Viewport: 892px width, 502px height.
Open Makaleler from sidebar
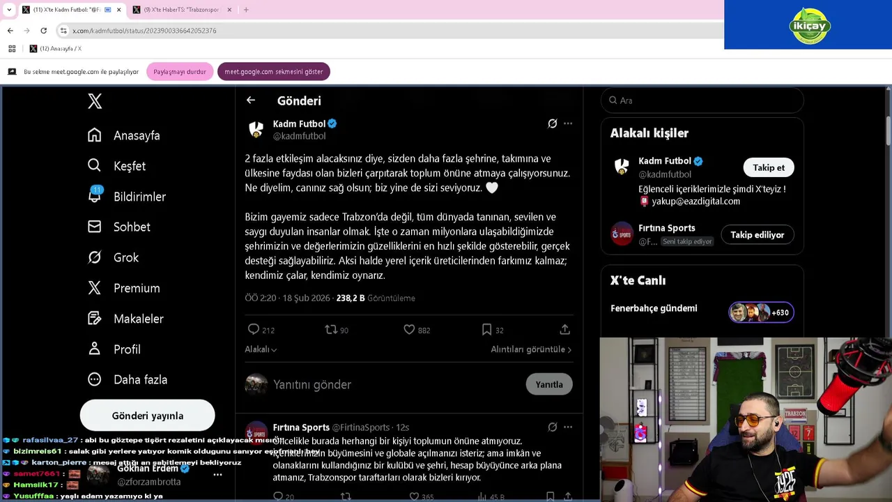(125, 319)
